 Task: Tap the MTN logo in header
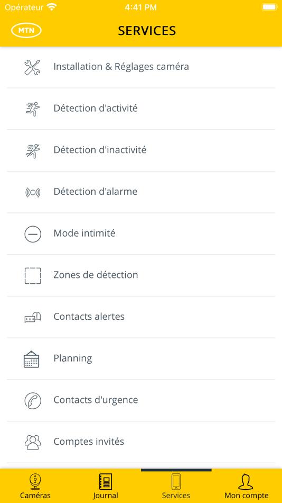26,31
